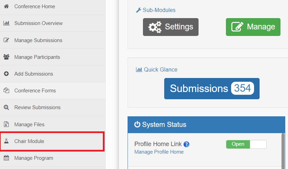The width and height of the screenshot is (288, 169).
Task: Click the Add Submissions plus icon
Action: click(7, 74)
